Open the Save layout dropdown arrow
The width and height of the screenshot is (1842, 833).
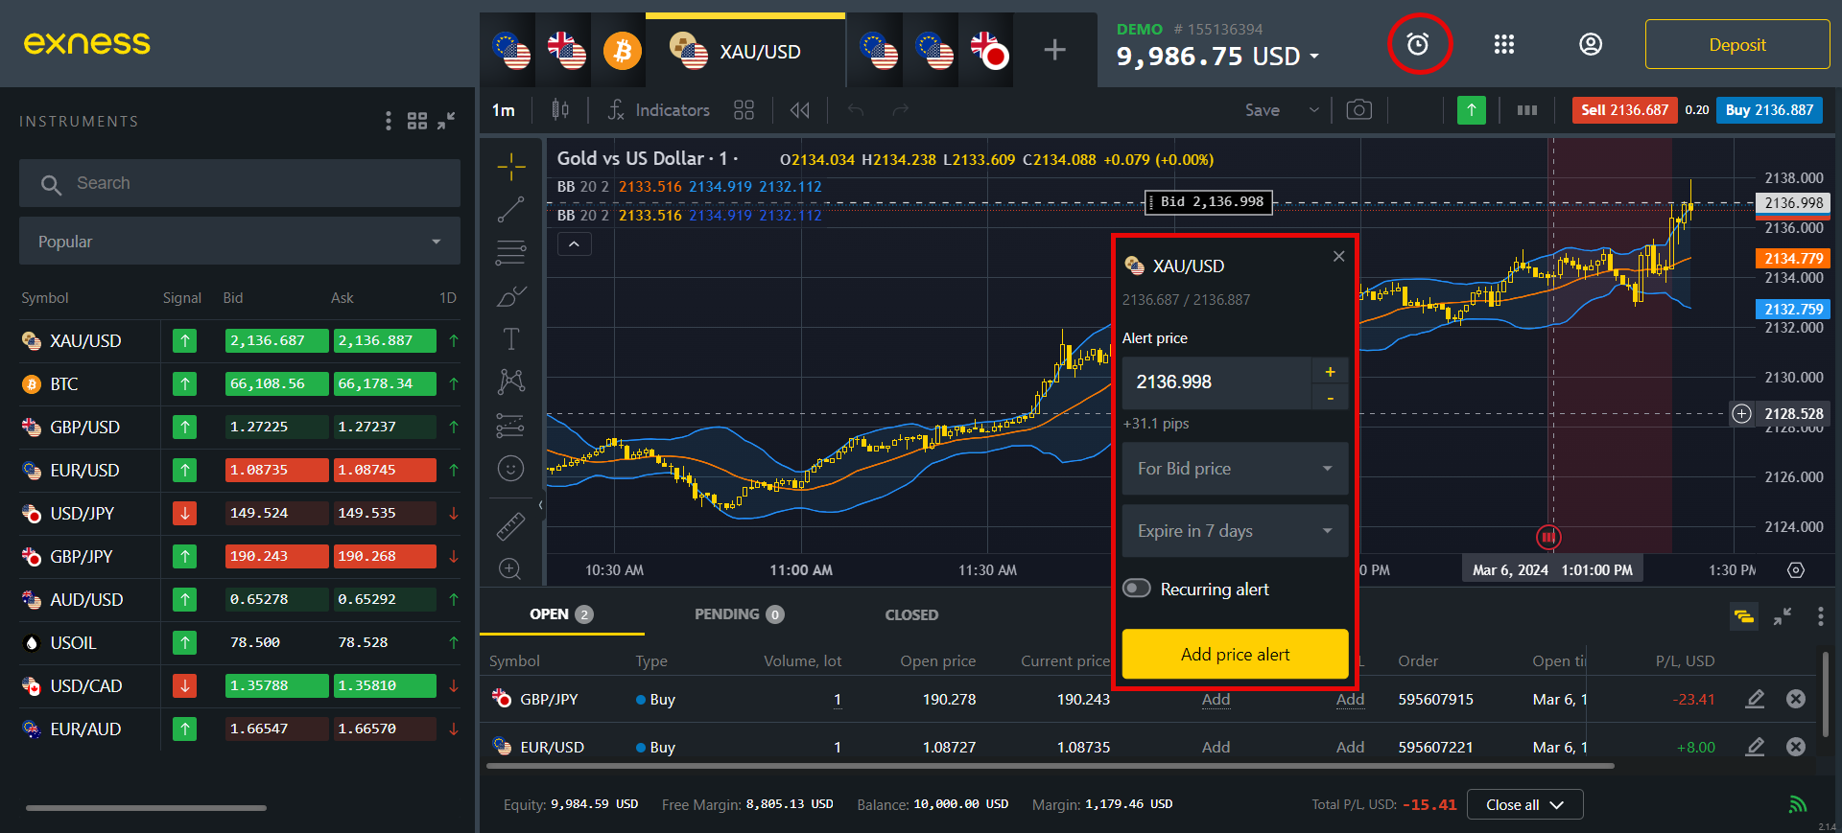[x=1314, y=110]
